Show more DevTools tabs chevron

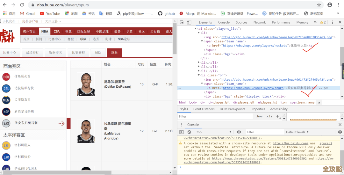coord(315,22)
